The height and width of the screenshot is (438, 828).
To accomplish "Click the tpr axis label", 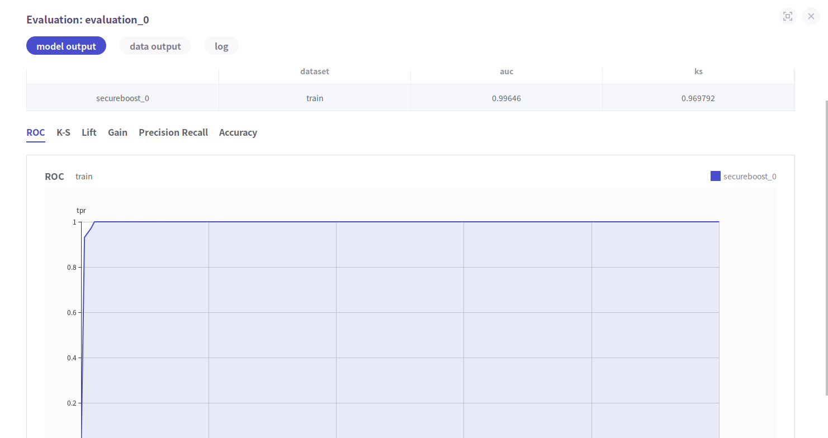I will point(81,211).
